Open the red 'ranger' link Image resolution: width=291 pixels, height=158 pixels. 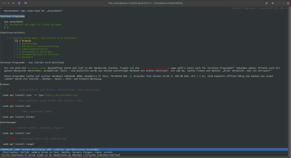(14, 139)
